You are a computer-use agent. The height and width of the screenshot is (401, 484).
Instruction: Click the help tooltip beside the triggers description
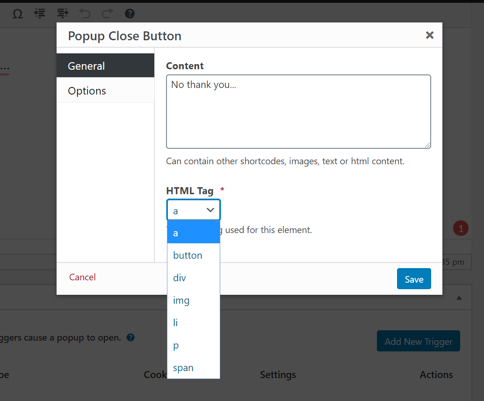pyautogui.click(x=130, y=337)
